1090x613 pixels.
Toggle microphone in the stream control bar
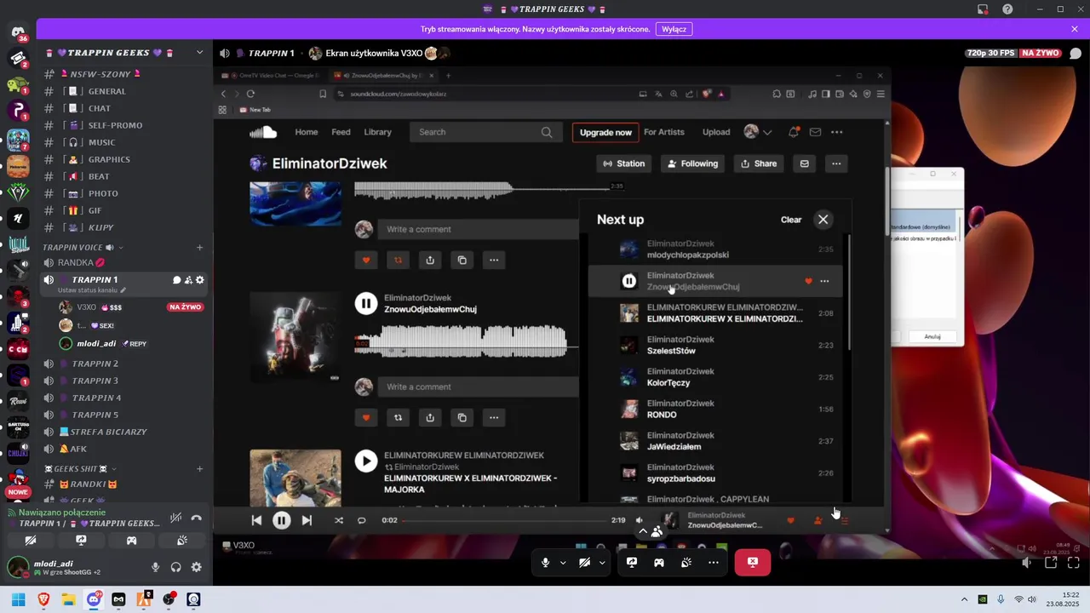(546, 563)
